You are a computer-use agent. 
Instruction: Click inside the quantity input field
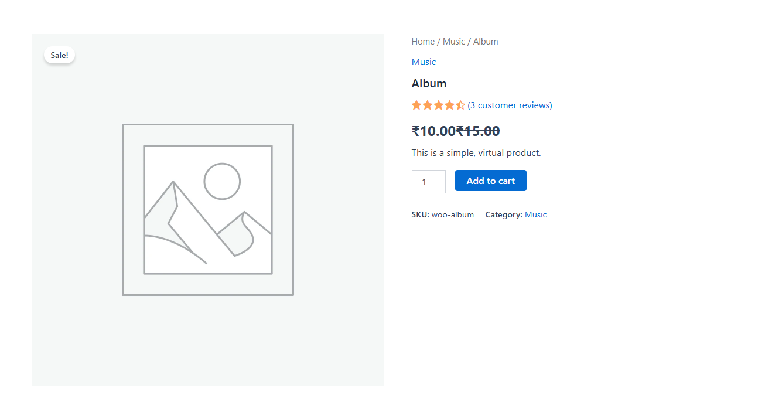428,181
